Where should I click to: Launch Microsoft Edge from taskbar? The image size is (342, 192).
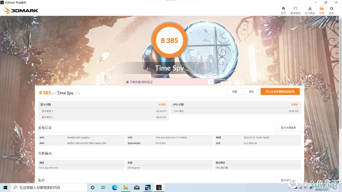(x=115, y=188)
